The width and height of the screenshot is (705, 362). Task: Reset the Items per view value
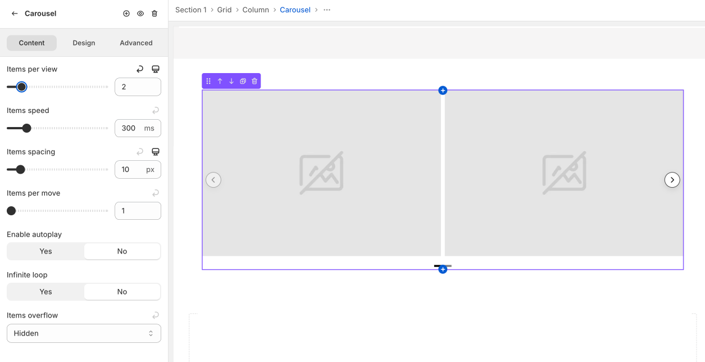pos(140,69)
